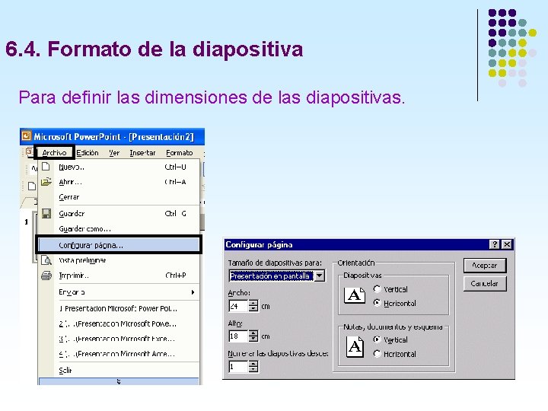
Task: Decrease the Alto value with down arrow
Action: tap(253, 339)
